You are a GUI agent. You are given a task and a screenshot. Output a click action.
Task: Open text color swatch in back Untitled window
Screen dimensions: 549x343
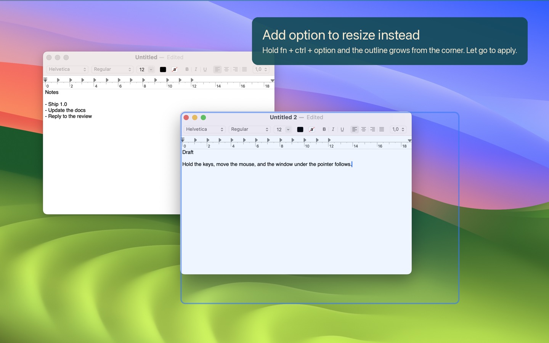[163, 69]
